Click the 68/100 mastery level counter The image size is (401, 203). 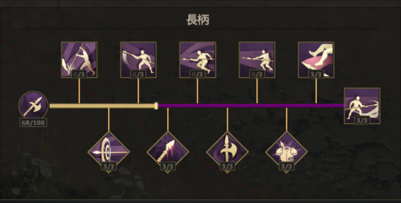(x=33, y=123)
